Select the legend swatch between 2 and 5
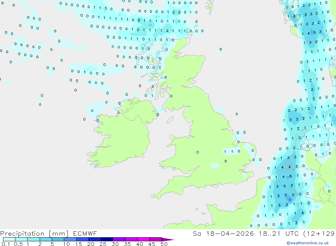 pos(46,239)
